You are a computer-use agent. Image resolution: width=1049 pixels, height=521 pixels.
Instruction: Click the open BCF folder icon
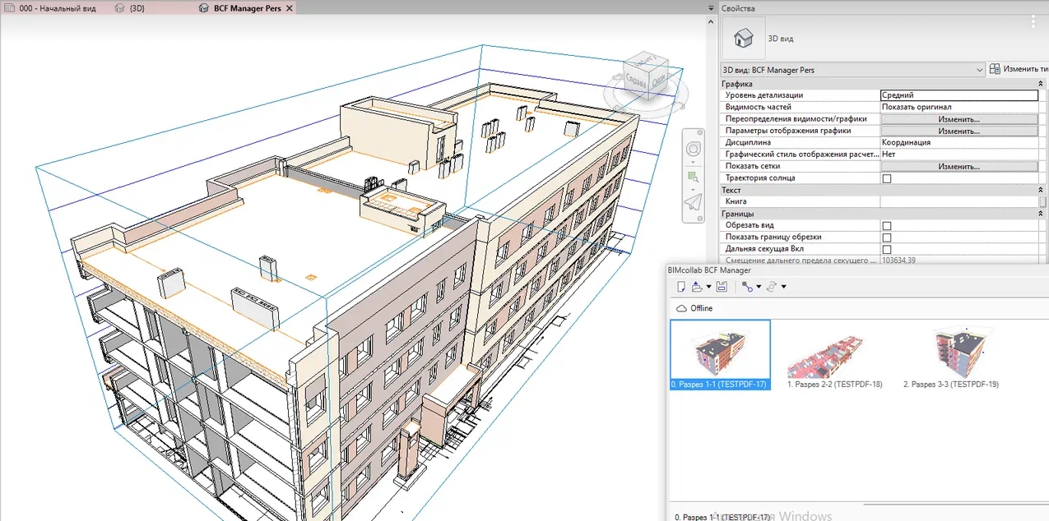pos(697,286)
